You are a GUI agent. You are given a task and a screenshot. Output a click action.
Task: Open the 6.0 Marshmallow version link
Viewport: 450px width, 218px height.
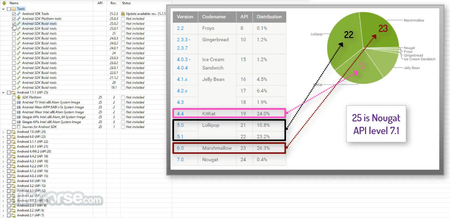pos(180,148)
